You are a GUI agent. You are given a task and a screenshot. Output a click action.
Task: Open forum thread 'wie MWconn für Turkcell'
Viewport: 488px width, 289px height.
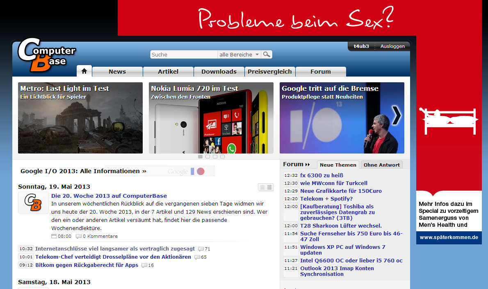(x=334, y=183)
